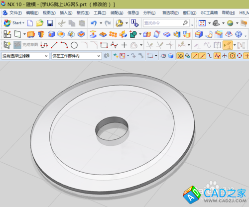The height and width of the screenshot is (207, 249).
Task: Toggle the highlighted continuous auto dimensioning button
Action: pos(228,45)
